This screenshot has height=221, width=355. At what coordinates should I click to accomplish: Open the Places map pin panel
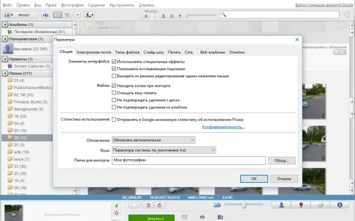tap(301, 204)
